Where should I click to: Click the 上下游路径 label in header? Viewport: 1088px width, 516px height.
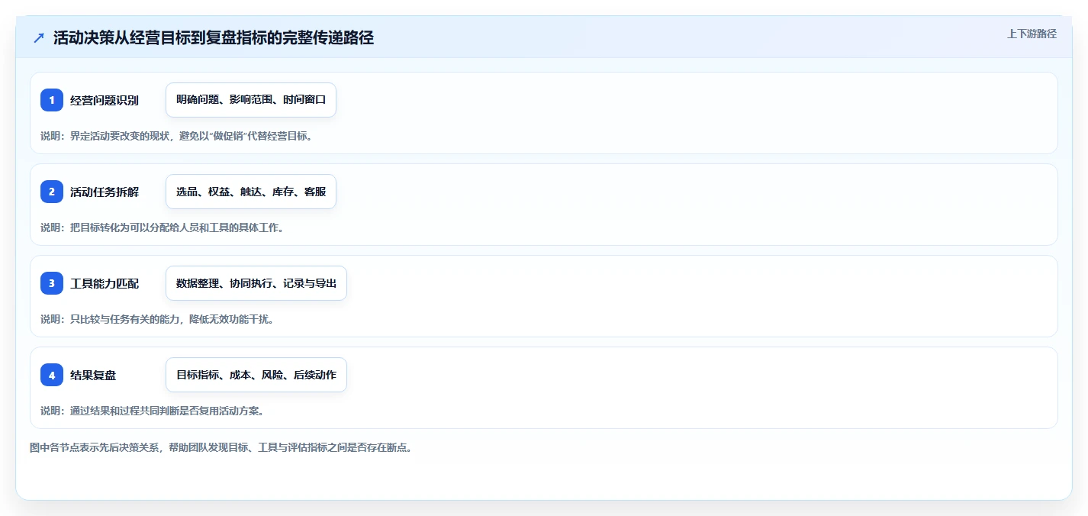pos(1032,34)
